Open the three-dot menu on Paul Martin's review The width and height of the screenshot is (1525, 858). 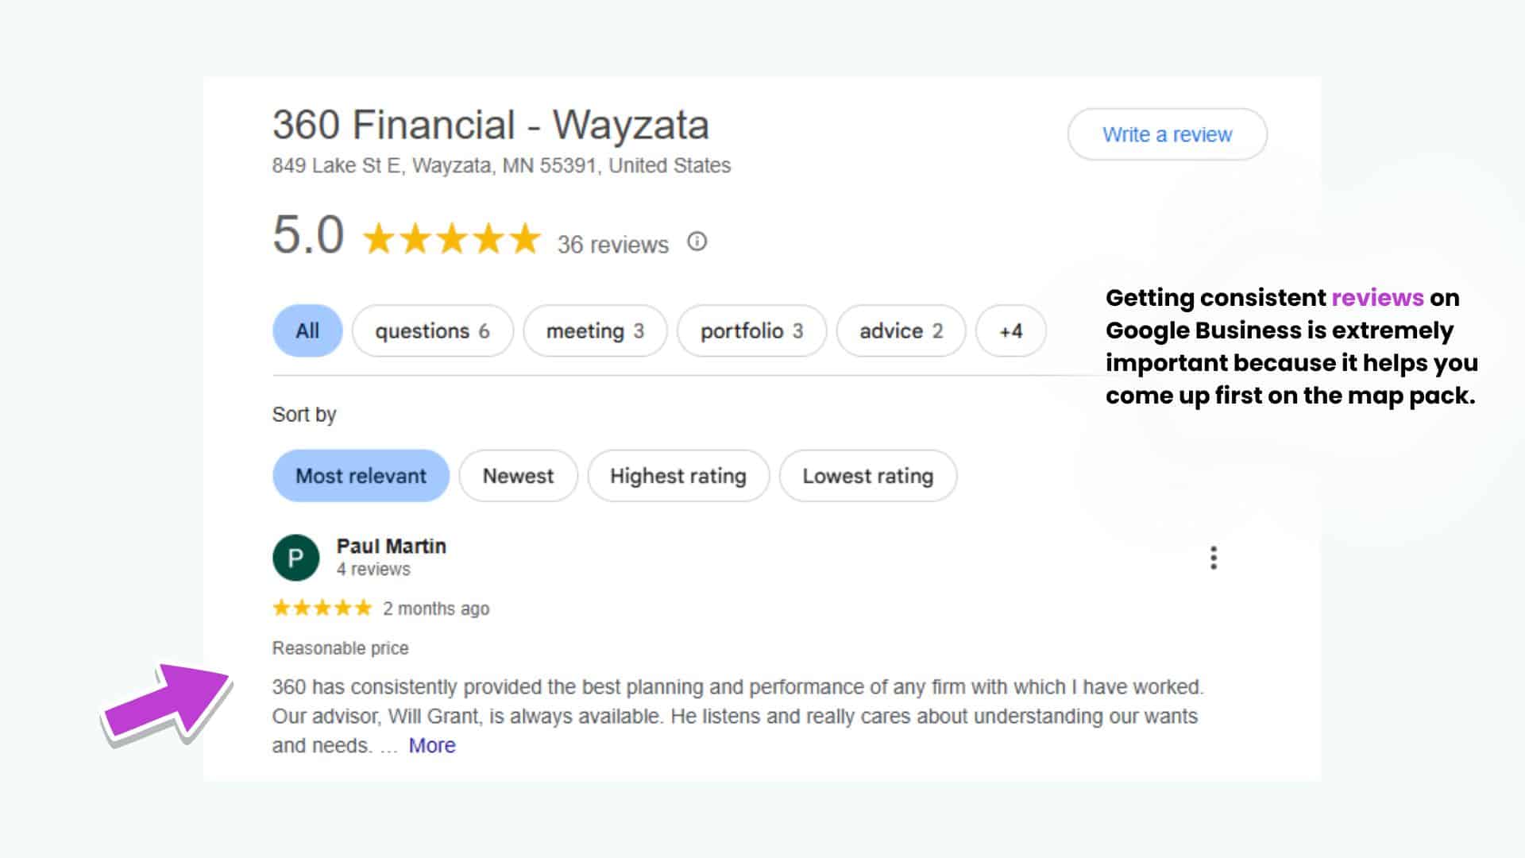pyautogui.click(x=1213, y=559)
